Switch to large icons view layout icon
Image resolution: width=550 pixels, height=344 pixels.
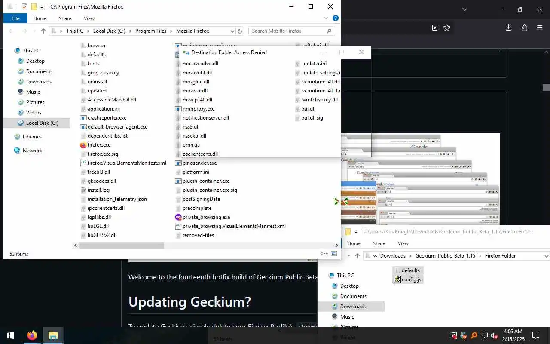point(334,254)
